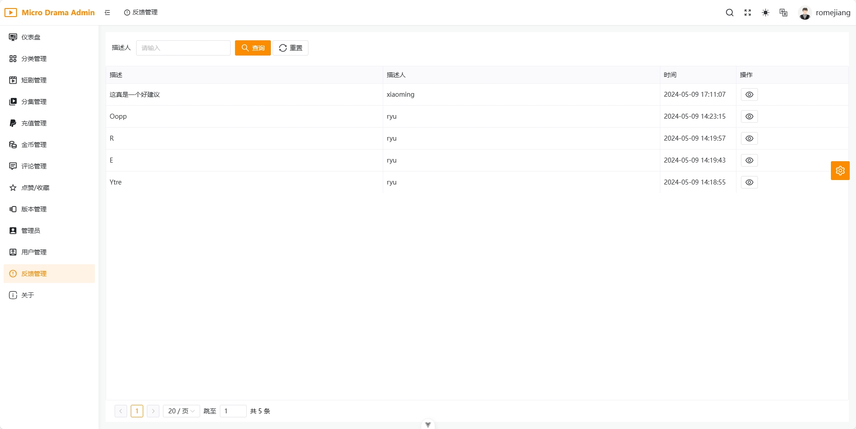The width and height of the screenshot is (856, 429).
Task: Focus the 描述人 filter input field
Action: (x=183, y=48)
